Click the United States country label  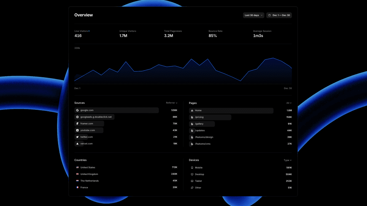(x=88, y=167)
